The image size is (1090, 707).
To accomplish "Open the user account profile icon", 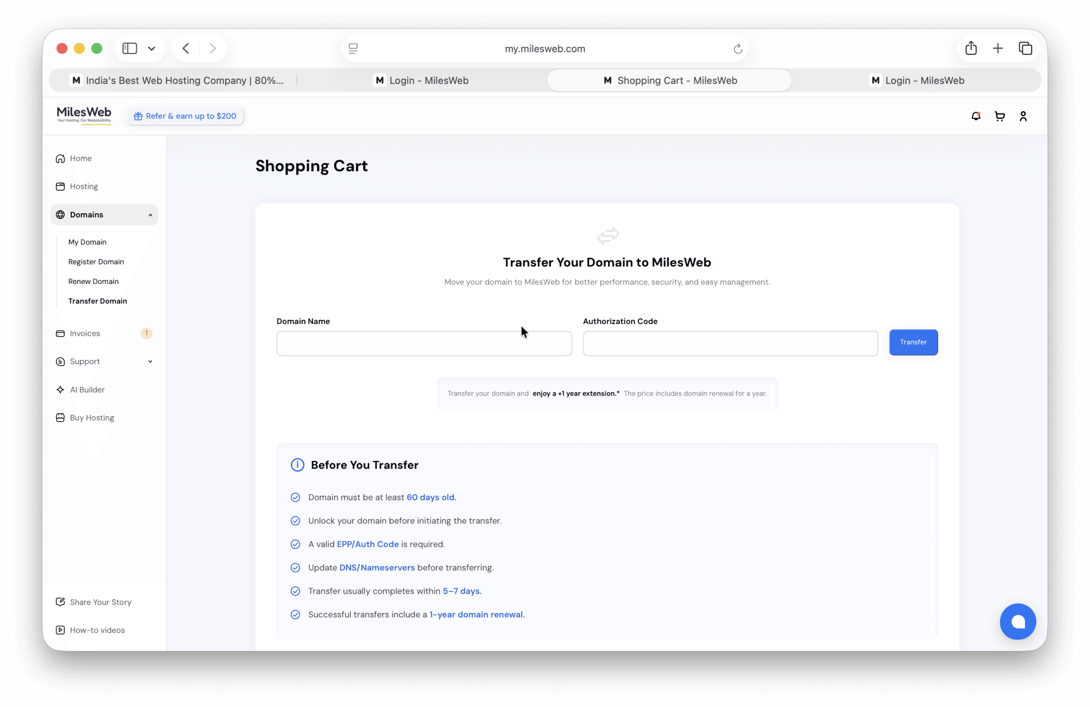I will pyautogui.click(x=1023, y=116).
